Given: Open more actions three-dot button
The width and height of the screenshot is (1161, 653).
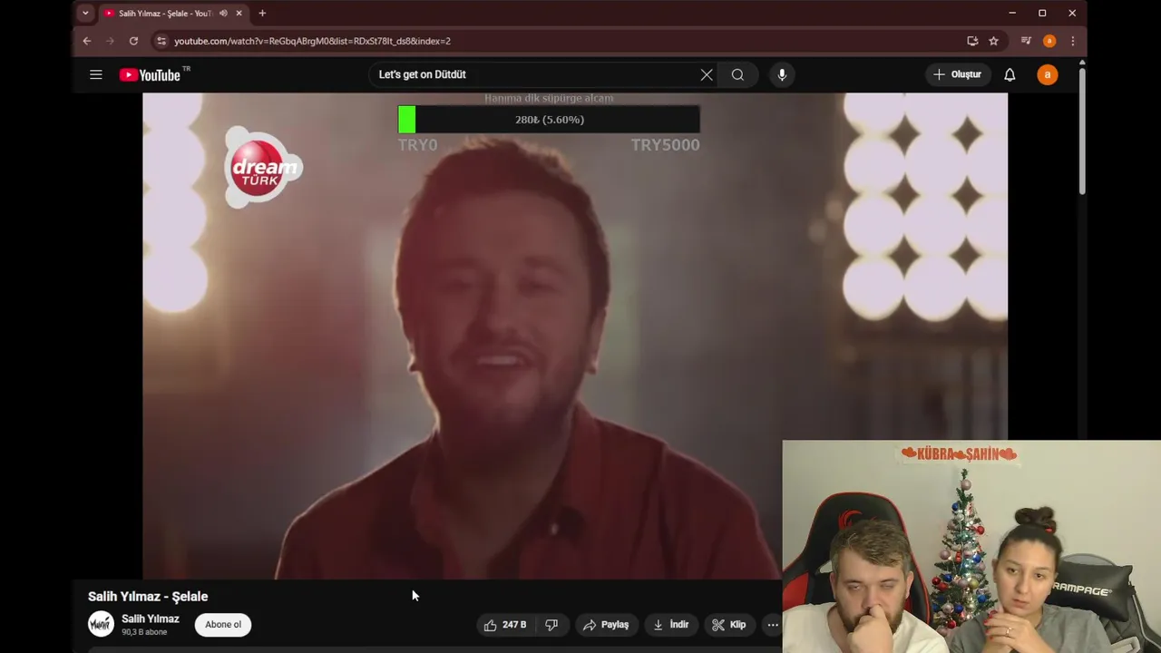Looking at the screenshot, I should [773, 625].
